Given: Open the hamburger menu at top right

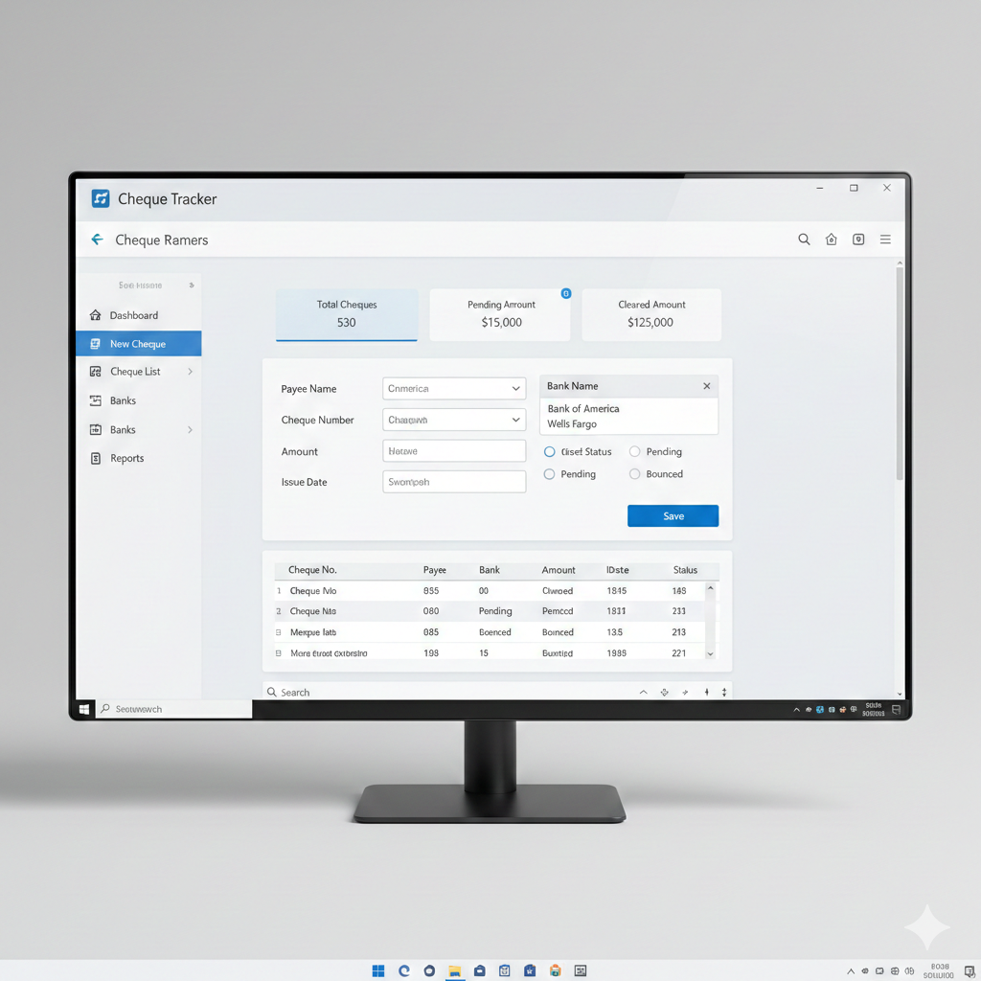Looking at the screenshot, I should pyautogui.click(x=885, y=240).
